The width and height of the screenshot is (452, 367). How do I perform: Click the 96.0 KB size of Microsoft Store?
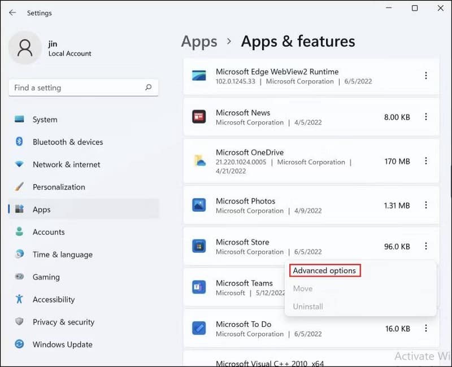click(397, 247)
